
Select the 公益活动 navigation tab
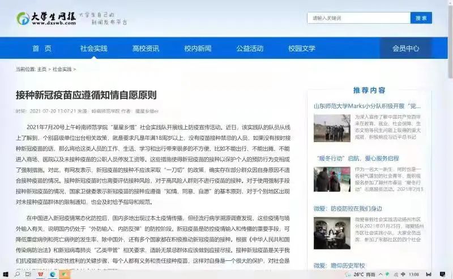pyautogui.click(x=250, y=49)
